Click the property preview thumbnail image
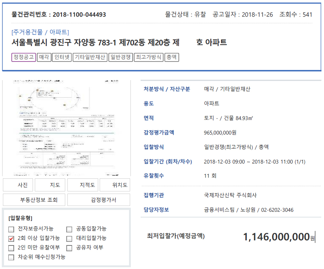This screenshot has width=324, height=269. (x=66, y=128)
